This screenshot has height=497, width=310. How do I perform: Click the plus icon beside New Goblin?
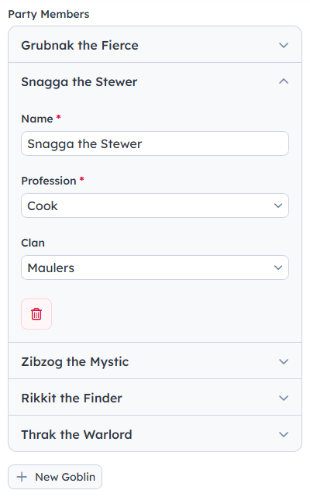pos(22,477)
